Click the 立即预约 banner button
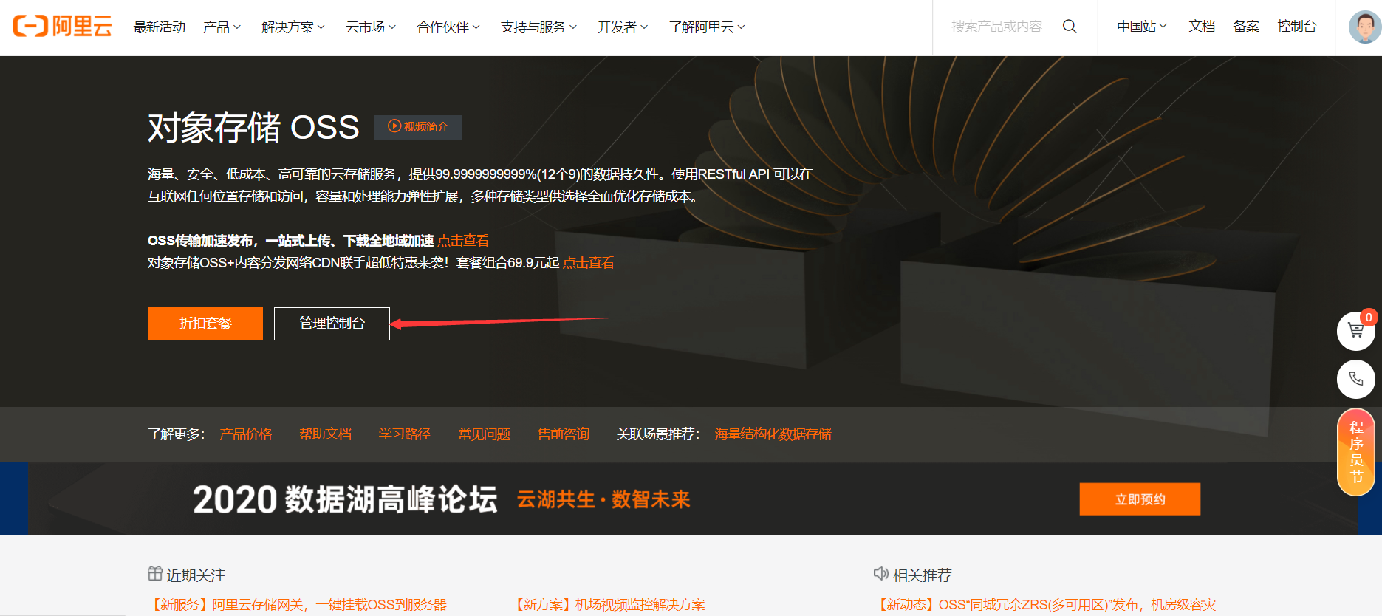This screenshot has height=616, width=1382. 1140,499
